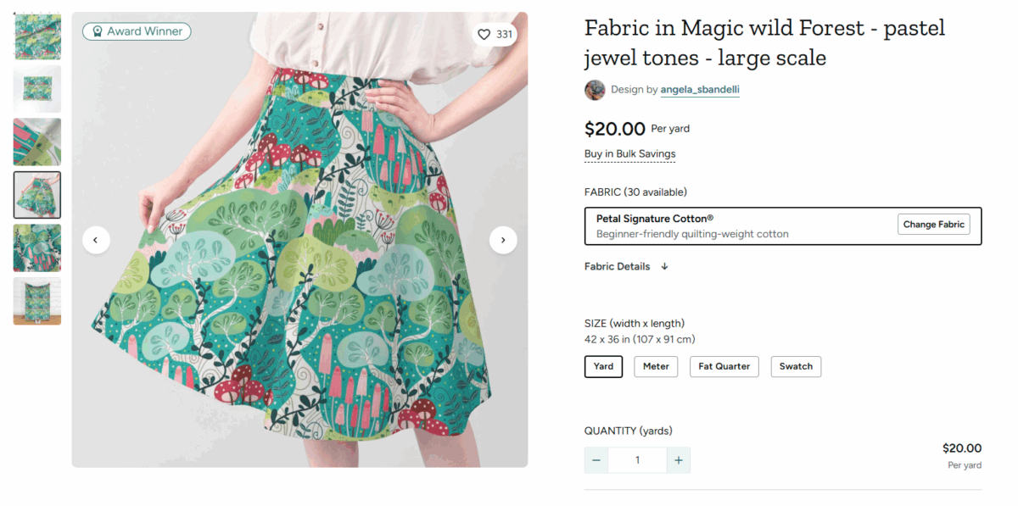Screen dimensions: 1018x506
Task: Select the Meter size option
Action: click(x=656, y=366)
